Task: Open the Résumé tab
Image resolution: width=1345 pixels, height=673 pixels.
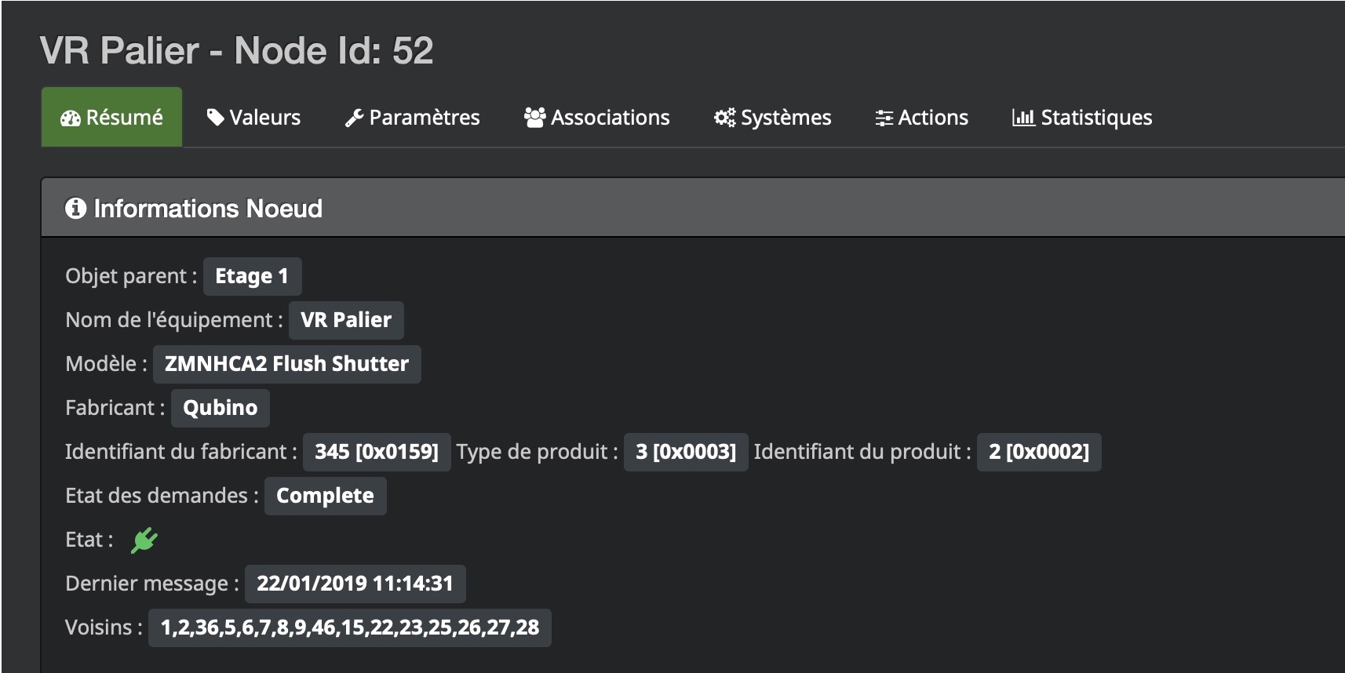Action: tap(111, 117)
